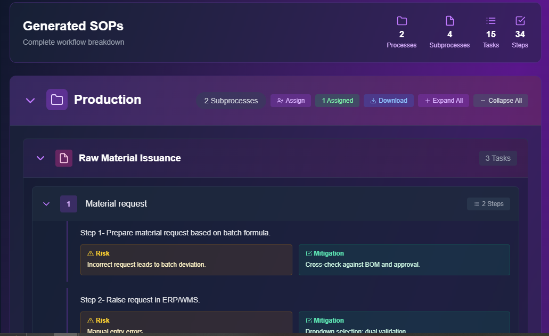
Task: Download the Production SOP
Action: click(x=388, y=101)
